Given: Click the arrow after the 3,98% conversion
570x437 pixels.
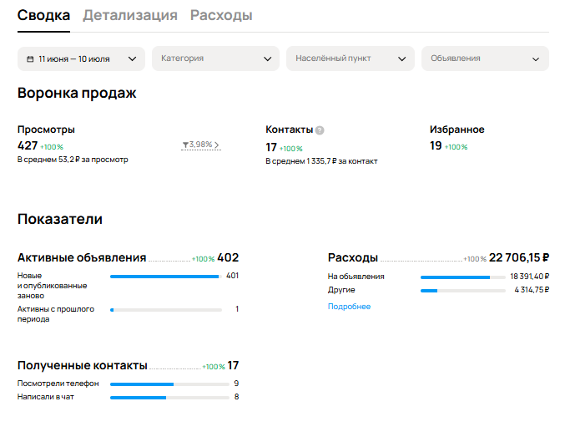Looking at the screenshot, I should coord(217,145).
